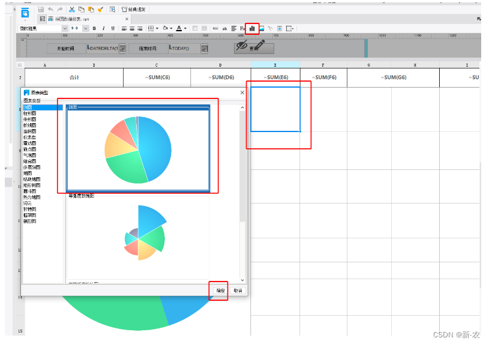Screen dimensions: 489x344
Task: Click the preview magnifier icon in top toolbar
Action: click(112, 10)
